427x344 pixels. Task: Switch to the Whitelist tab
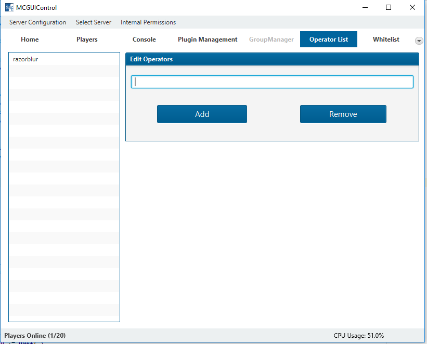[x=386, y=39]
